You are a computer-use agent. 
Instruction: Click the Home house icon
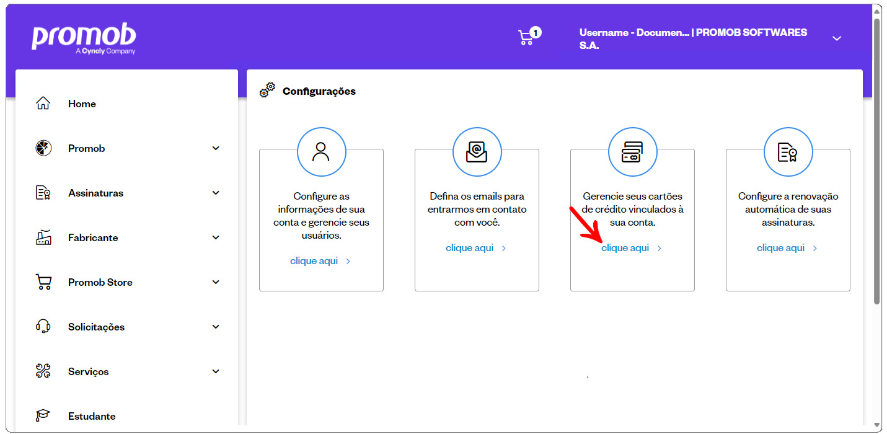tap(43, 104)
